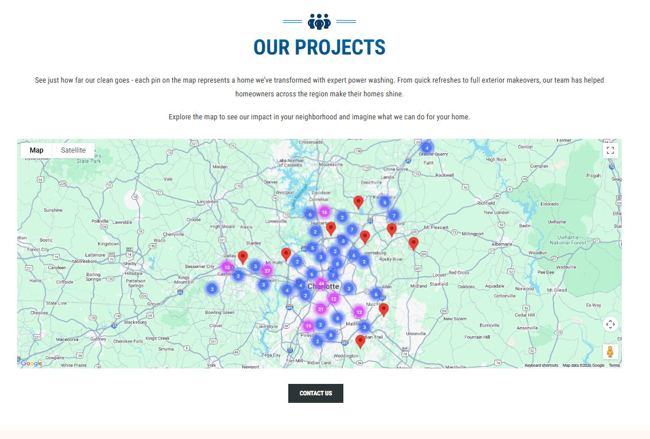Select the red pin near Weddington
The width and height of the screenshot is (650, 439).
(x=360, y=341)
